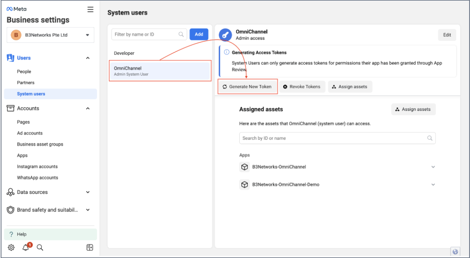Click Revoke Tokens button
470x258 pixels.
[302, 87]
